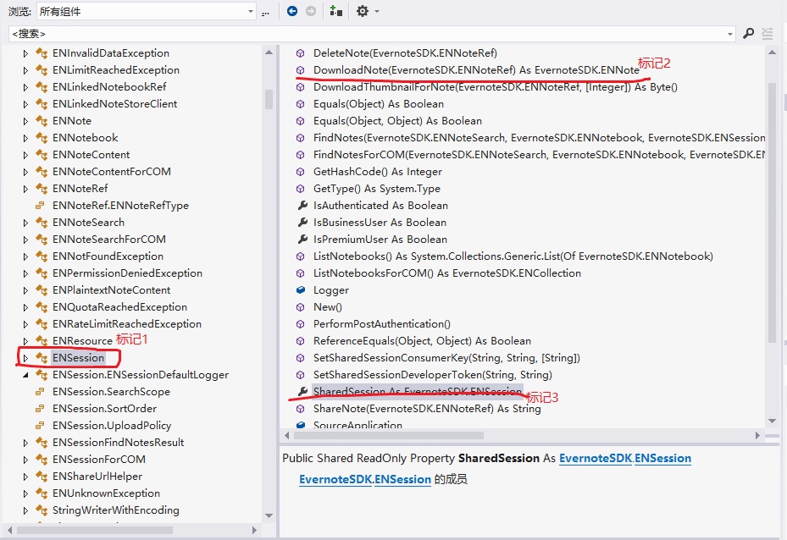Select ShareNote(EvernoteSDK.ENNoteRef) member
Screen dimensions: 787x540
click(x=427, y=409)
